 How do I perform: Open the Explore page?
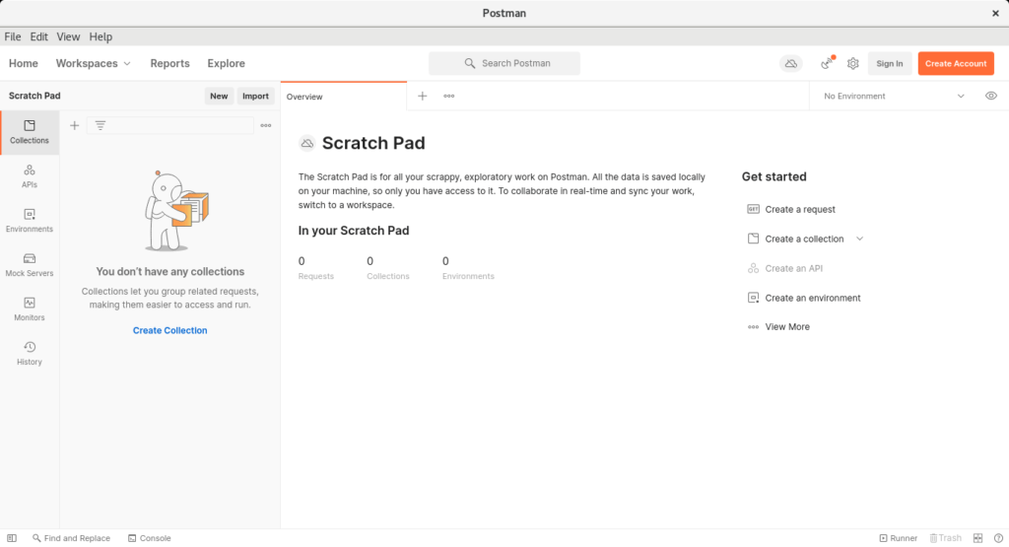click(x=226, y=63)
